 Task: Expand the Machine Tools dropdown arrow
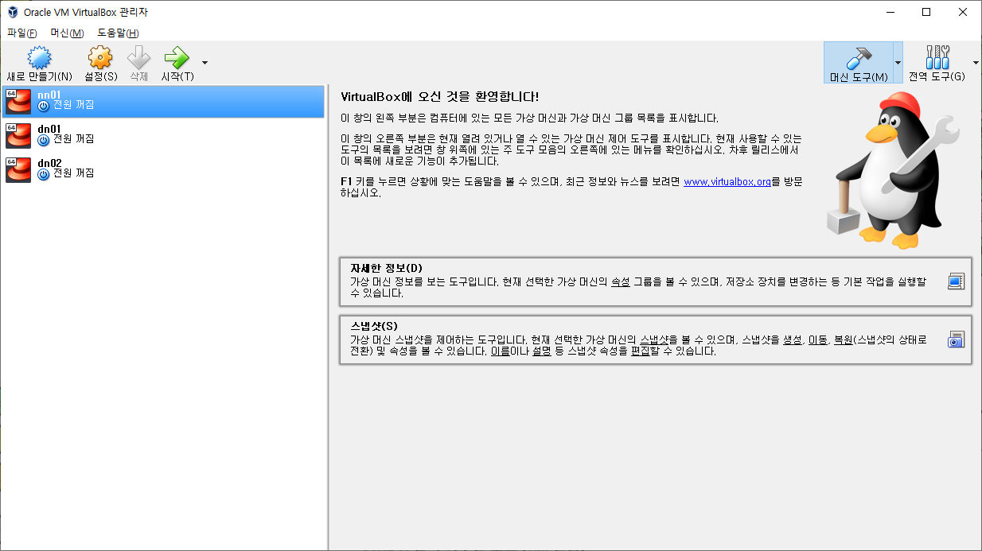898,63
